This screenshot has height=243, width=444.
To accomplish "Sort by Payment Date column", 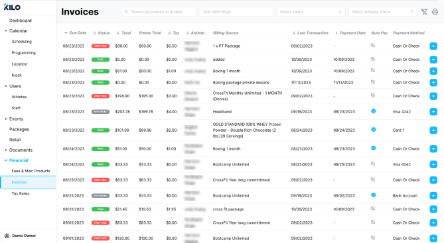I will pyautogui.click(x=350, y=33).
